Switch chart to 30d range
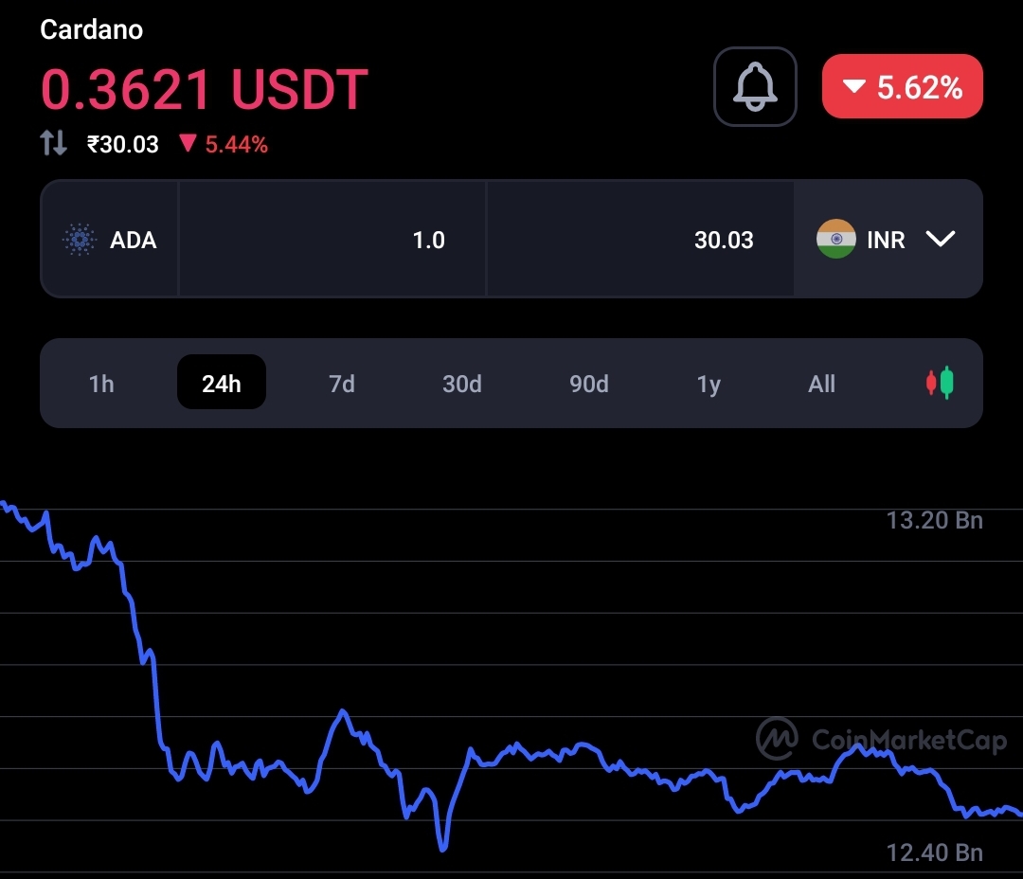Screen dimensions: 1023x879 (462, 384)
